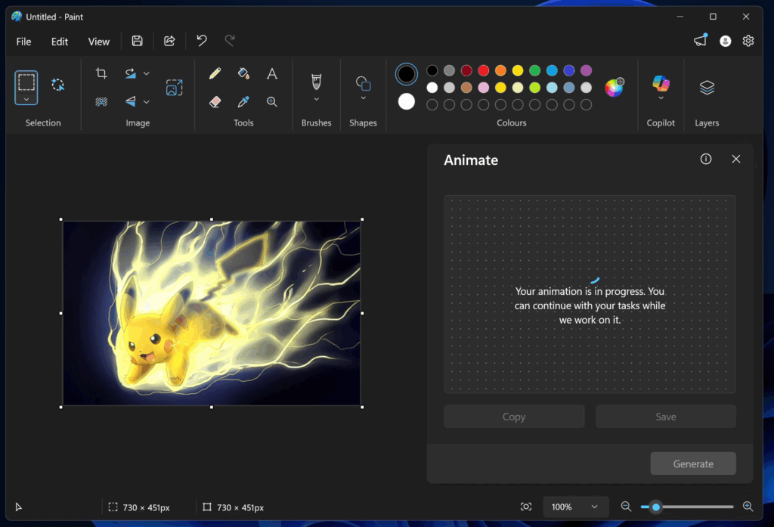The height and width of the screenshot is (527, 774).
Task: Select the white Colour 2 swatch
Action: click(406, 102)
